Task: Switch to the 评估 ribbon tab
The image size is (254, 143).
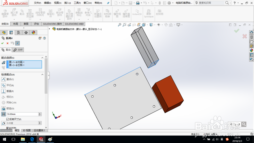Action: (36, 24)
